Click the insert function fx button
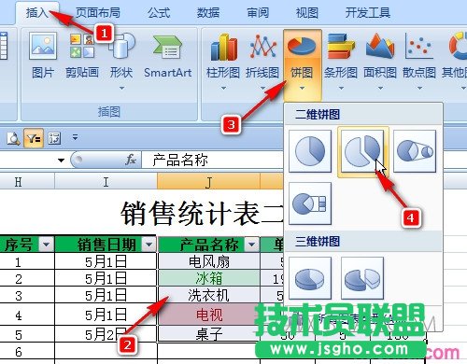 [x=131, y=160]
